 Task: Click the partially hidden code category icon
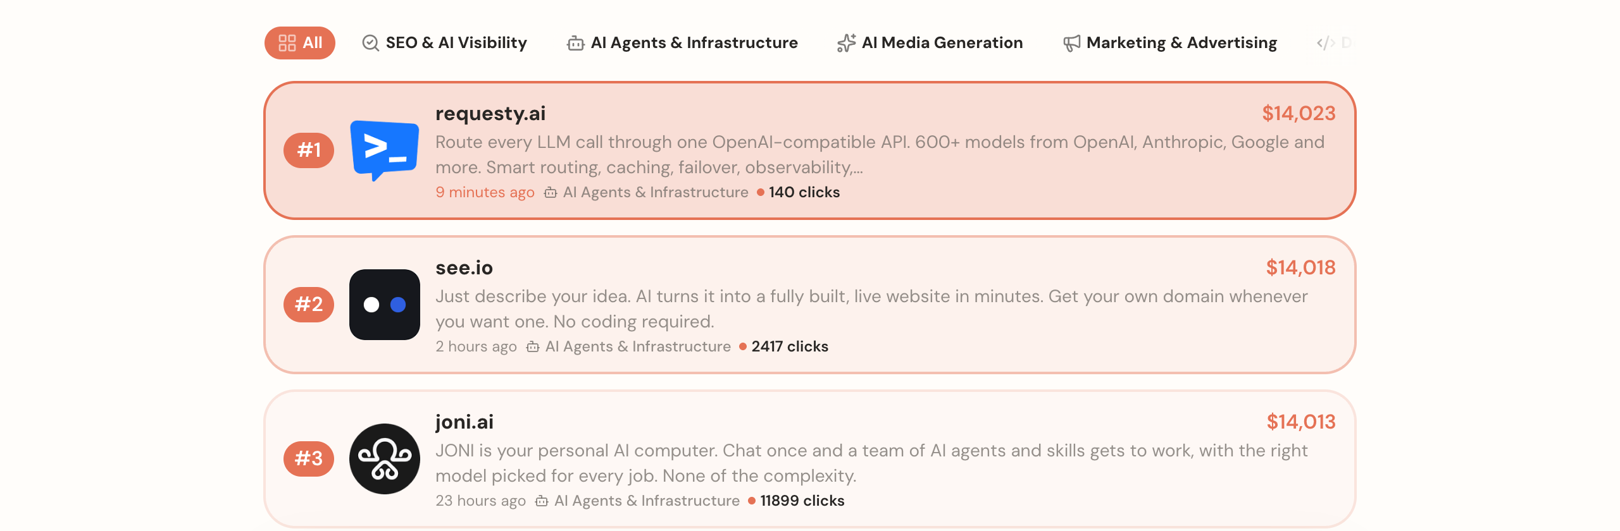[x=1326, y=43]
